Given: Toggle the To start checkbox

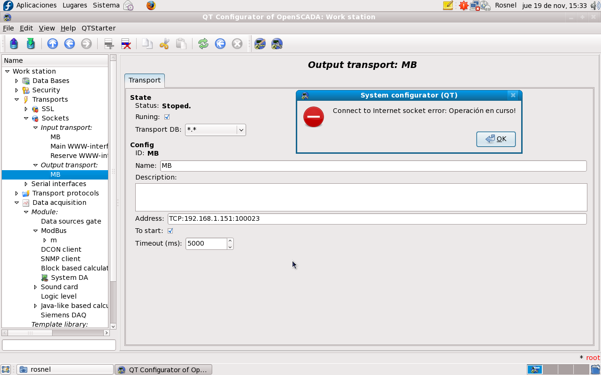Looking at the screenshot, I should coord(170,231).
